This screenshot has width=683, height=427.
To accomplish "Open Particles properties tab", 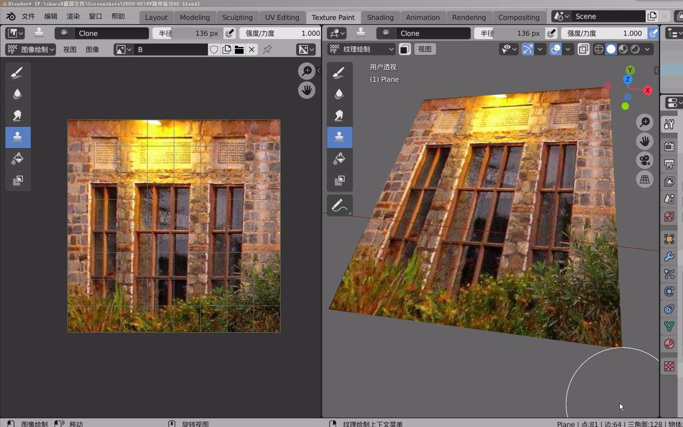I will [x=669, y=274].
